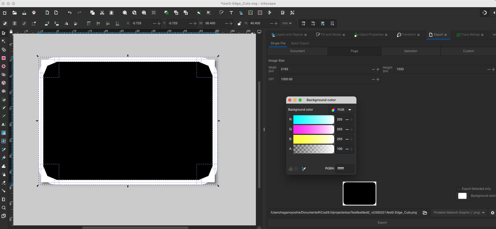Open the XML editor icon
This screenshot has width=496, height=229.
coord(250,13)
